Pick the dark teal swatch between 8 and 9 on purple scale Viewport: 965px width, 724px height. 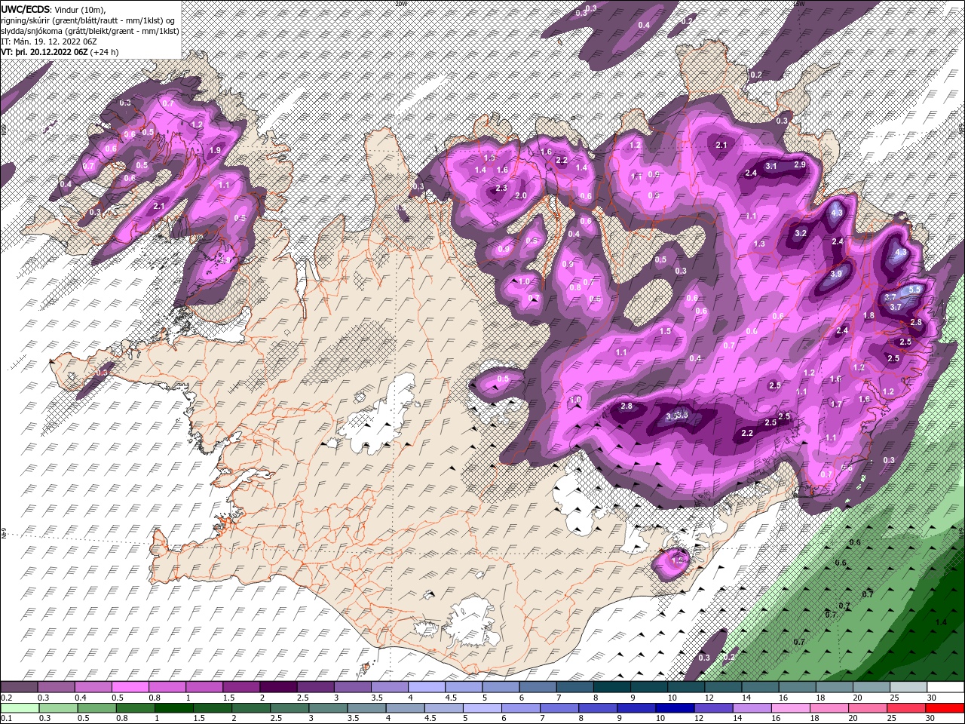click(x=611, y=687)
